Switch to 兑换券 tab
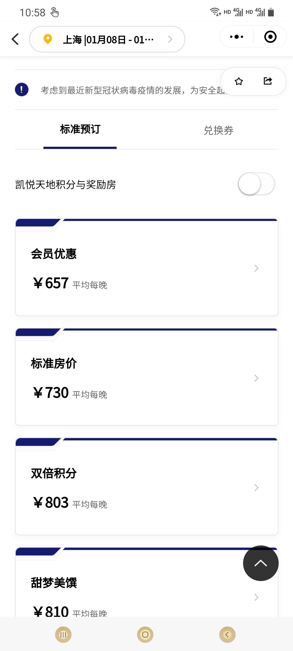This screenshot has width=293, height=651. coord(218,130)
